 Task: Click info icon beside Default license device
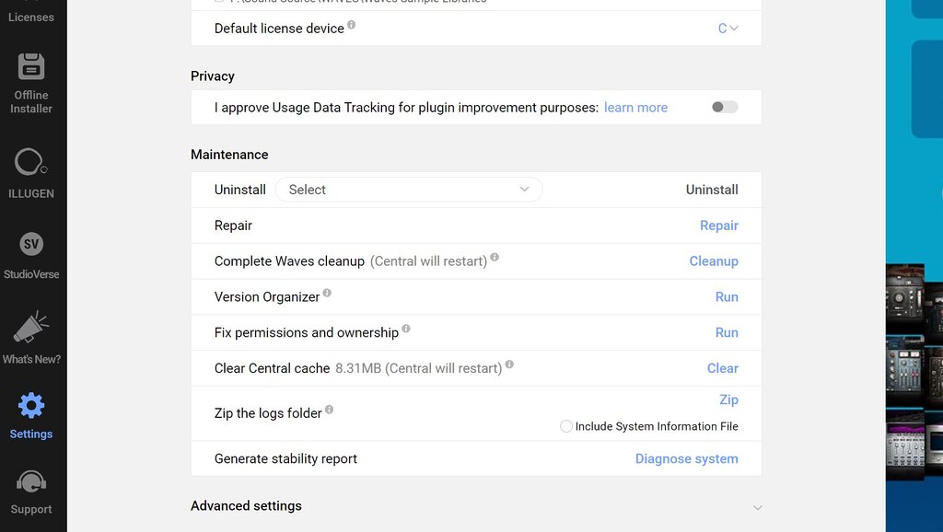[352, 26]
